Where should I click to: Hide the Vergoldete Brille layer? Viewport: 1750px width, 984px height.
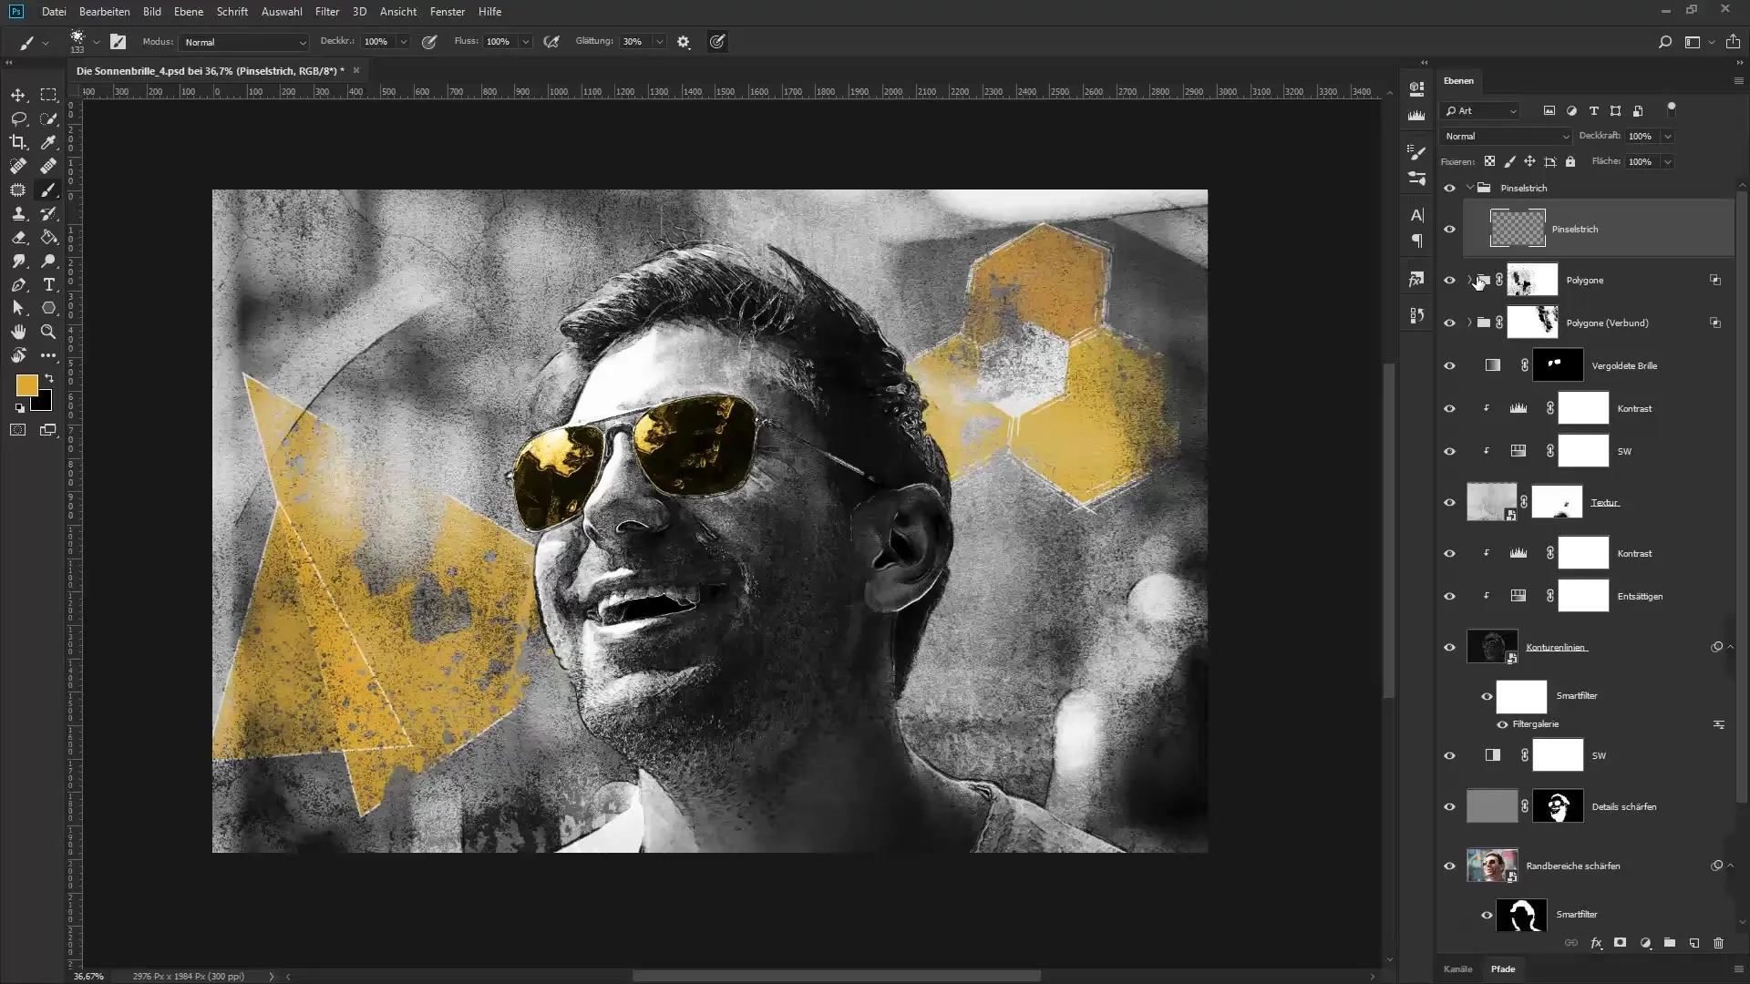(x=1449, y=365)
